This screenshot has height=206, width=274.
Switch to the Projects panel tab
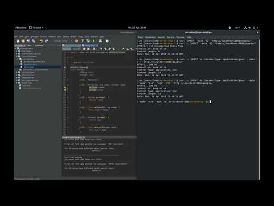(20, 46)
